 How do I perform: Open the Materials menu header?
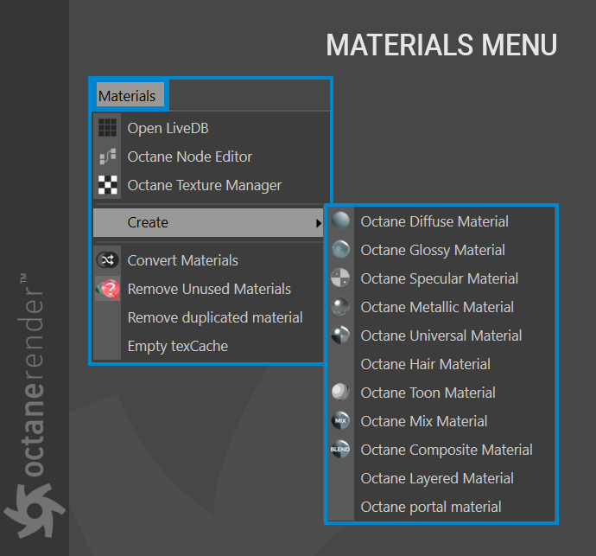point(130,94)
